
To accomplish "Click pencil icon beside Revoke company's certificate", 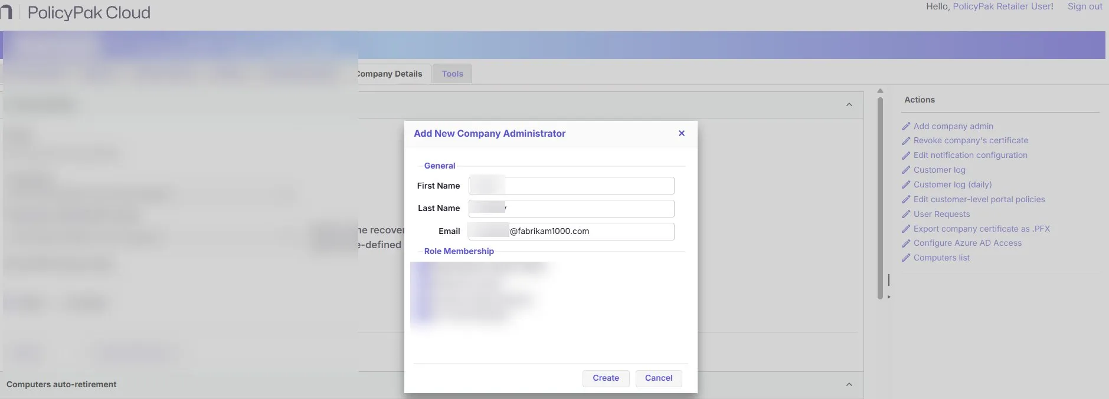I will [906, 141].
